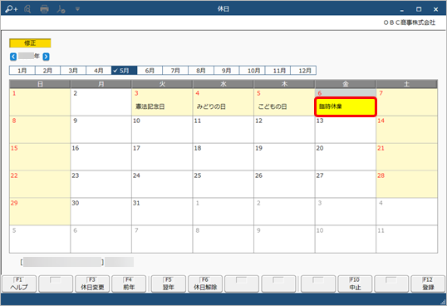The image size is (447, 306).
Task: Select calendar day 2 Monday cell
Action: click(x=101, y=102)
